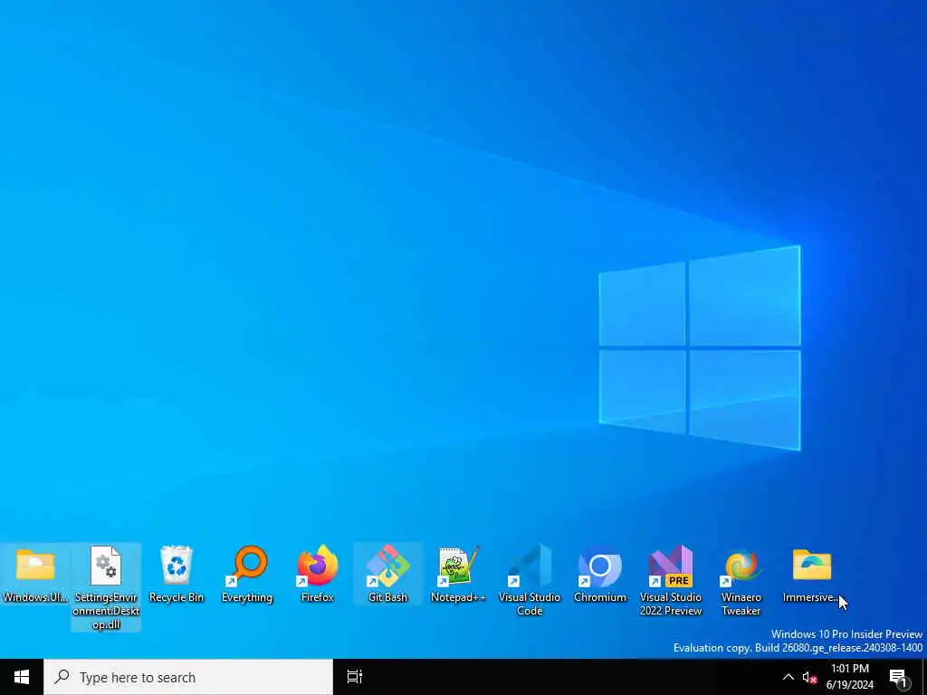
Task: Open the clock and date flyout
Action: tap(849, 677)
